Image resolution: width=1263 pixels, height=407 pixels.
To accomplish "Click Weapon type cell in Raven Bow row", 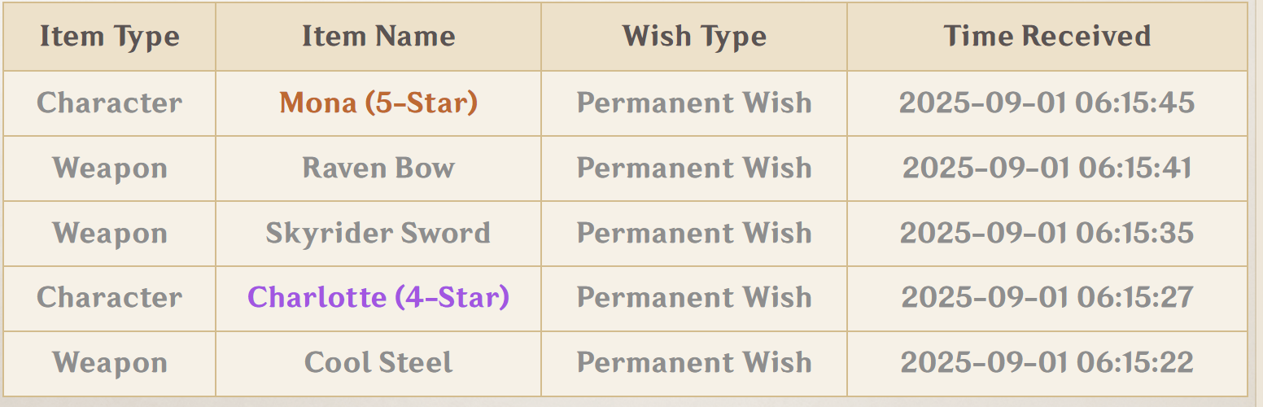I will [x=110, y=168].
